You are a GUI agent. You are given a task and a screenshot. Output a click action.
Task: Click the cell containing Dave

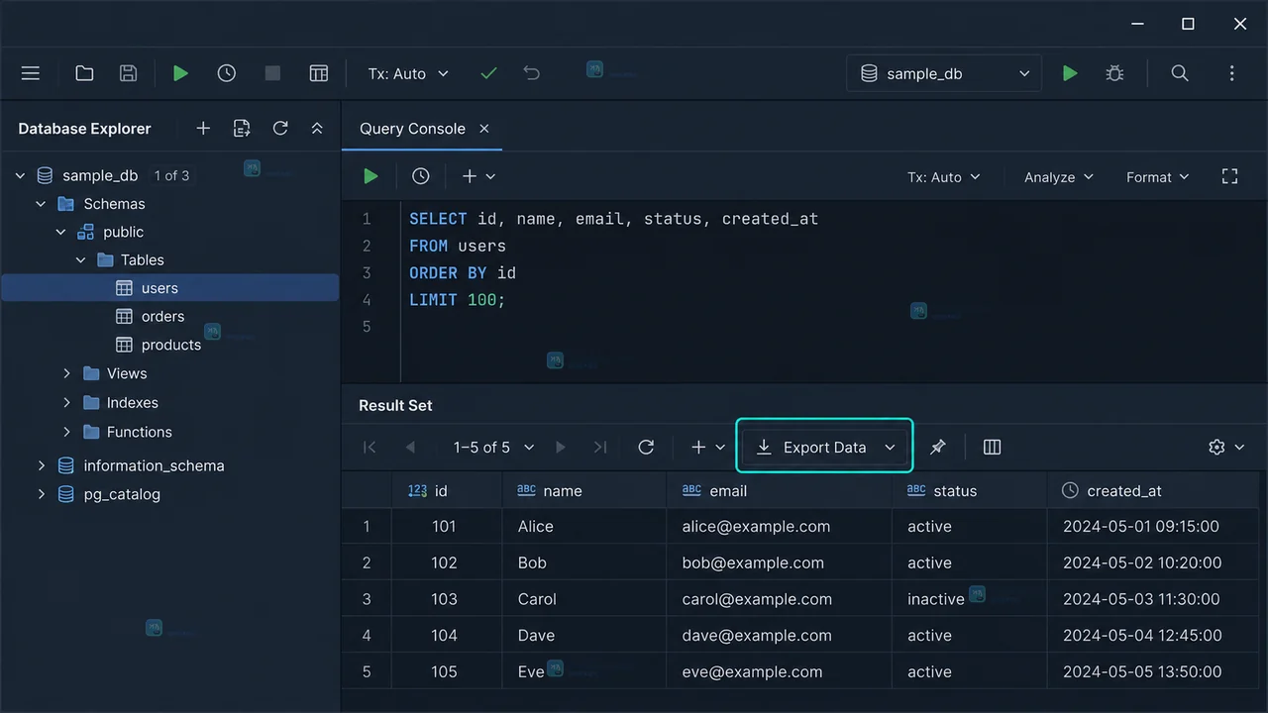pos(584,635)
